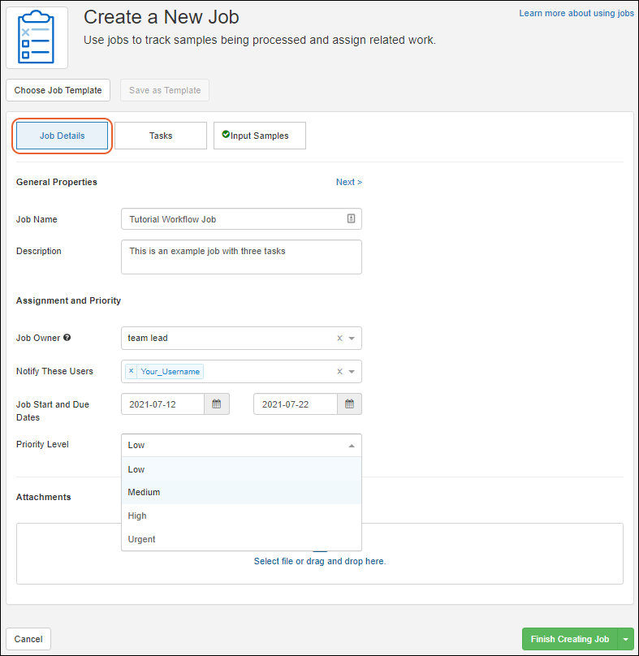The image size is (639, 656).
Task: Click into the Description text area
Action: tap(241, 257)
